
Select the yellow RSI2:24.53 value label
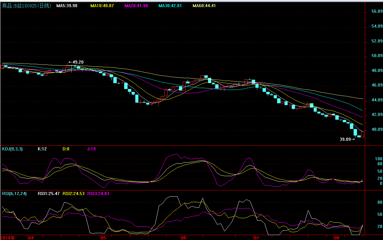[x=73, y=194]
